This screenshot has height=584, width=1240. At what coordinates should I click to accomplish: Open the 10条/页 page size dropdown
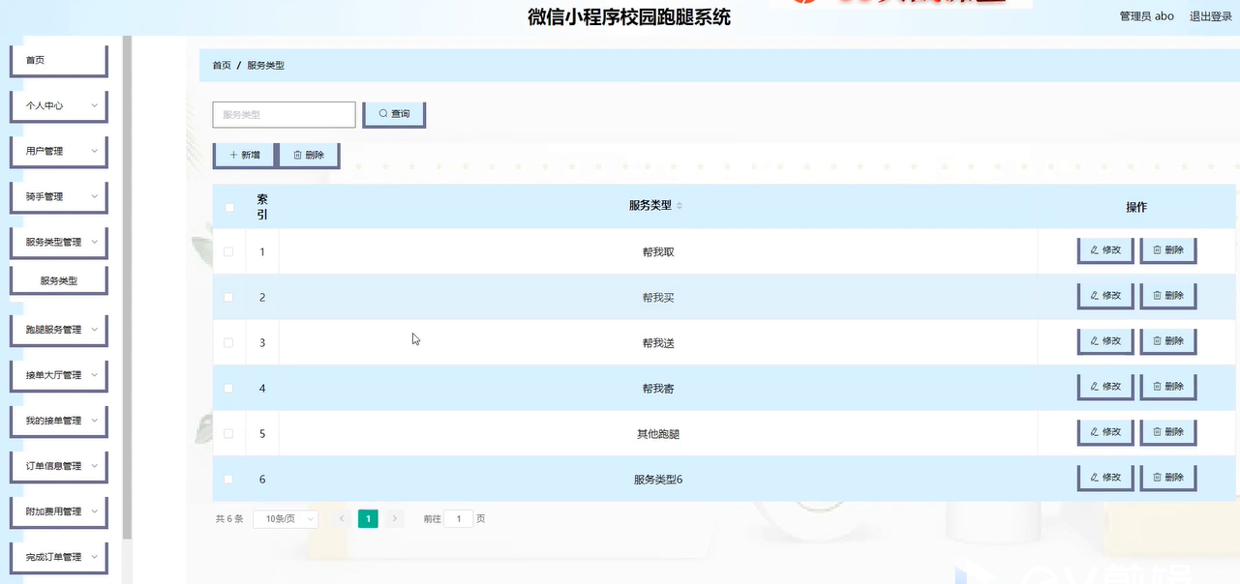286,519
